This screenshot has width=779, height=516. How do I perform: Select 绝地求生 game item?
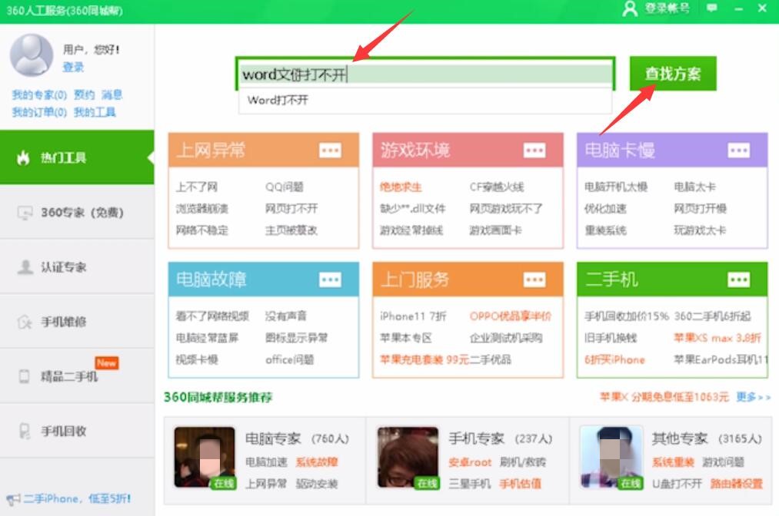pyautogui.click(x=401, y=187)
